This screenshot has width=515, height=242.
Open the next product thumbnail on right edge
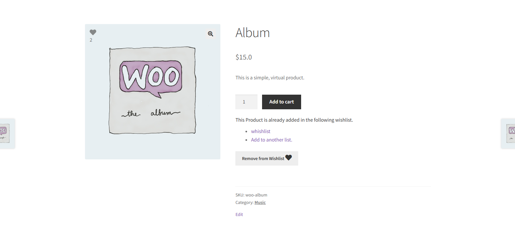[510, 133]
